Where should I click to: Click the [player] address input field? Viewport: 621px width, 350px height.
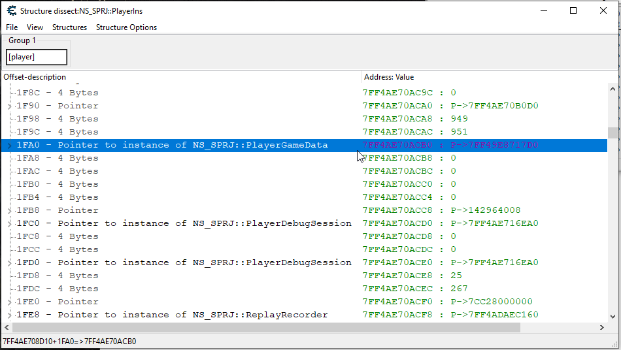coord(37,57)
